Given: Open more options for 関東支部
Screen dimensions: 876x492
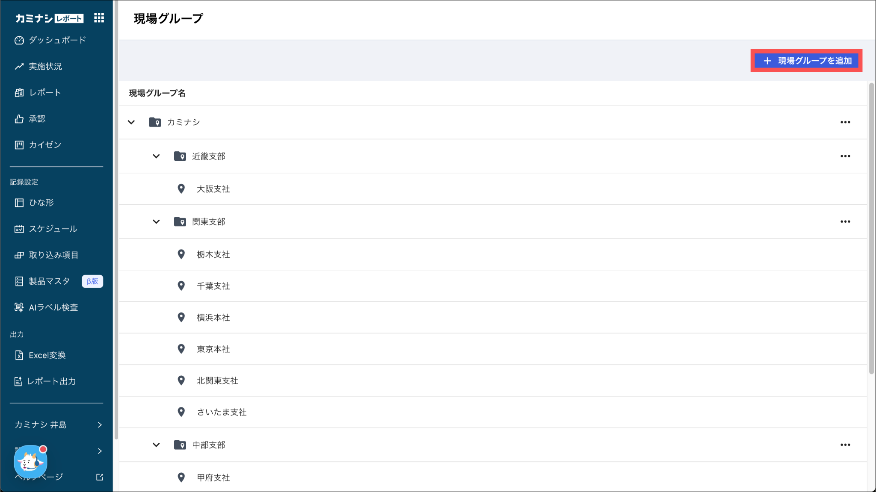Looking at the screenshot, I should [845, 221].
